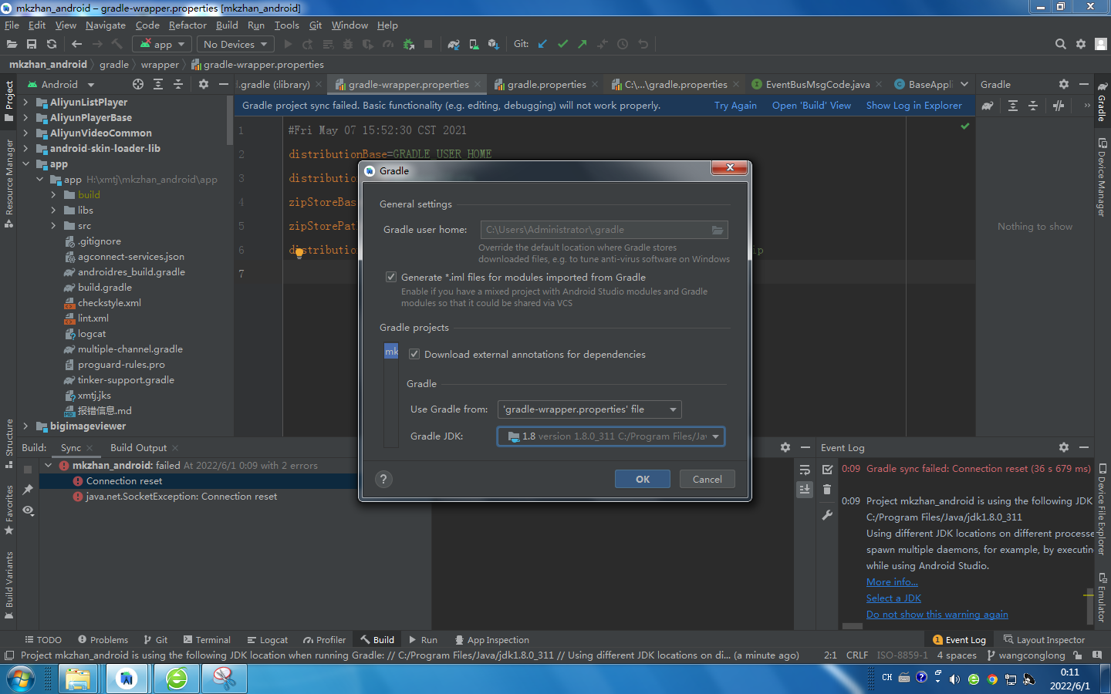Show Git history clock icon
The image size is (1111, 694).
click(623, 44)
